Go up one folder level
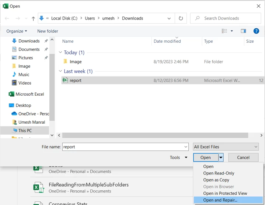The height and width of the screenshot is (205, 265). pyautogui.click(x=33, y=18)
